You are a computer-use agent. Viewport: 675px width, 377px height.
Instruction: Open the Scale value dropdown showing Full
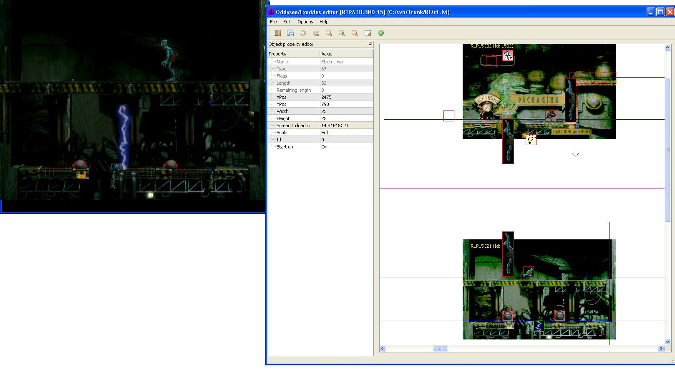pyautogui.click(x=346, y=133)
